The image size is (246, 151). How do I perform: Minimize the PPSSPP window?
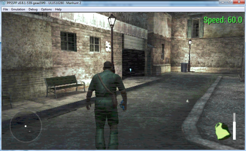point(223,2)
